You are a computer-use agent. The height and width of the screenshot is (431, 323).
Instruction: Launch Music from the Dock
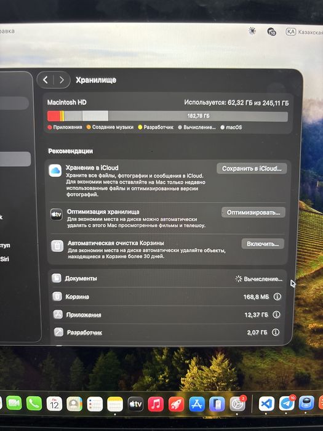coord(156,405)
